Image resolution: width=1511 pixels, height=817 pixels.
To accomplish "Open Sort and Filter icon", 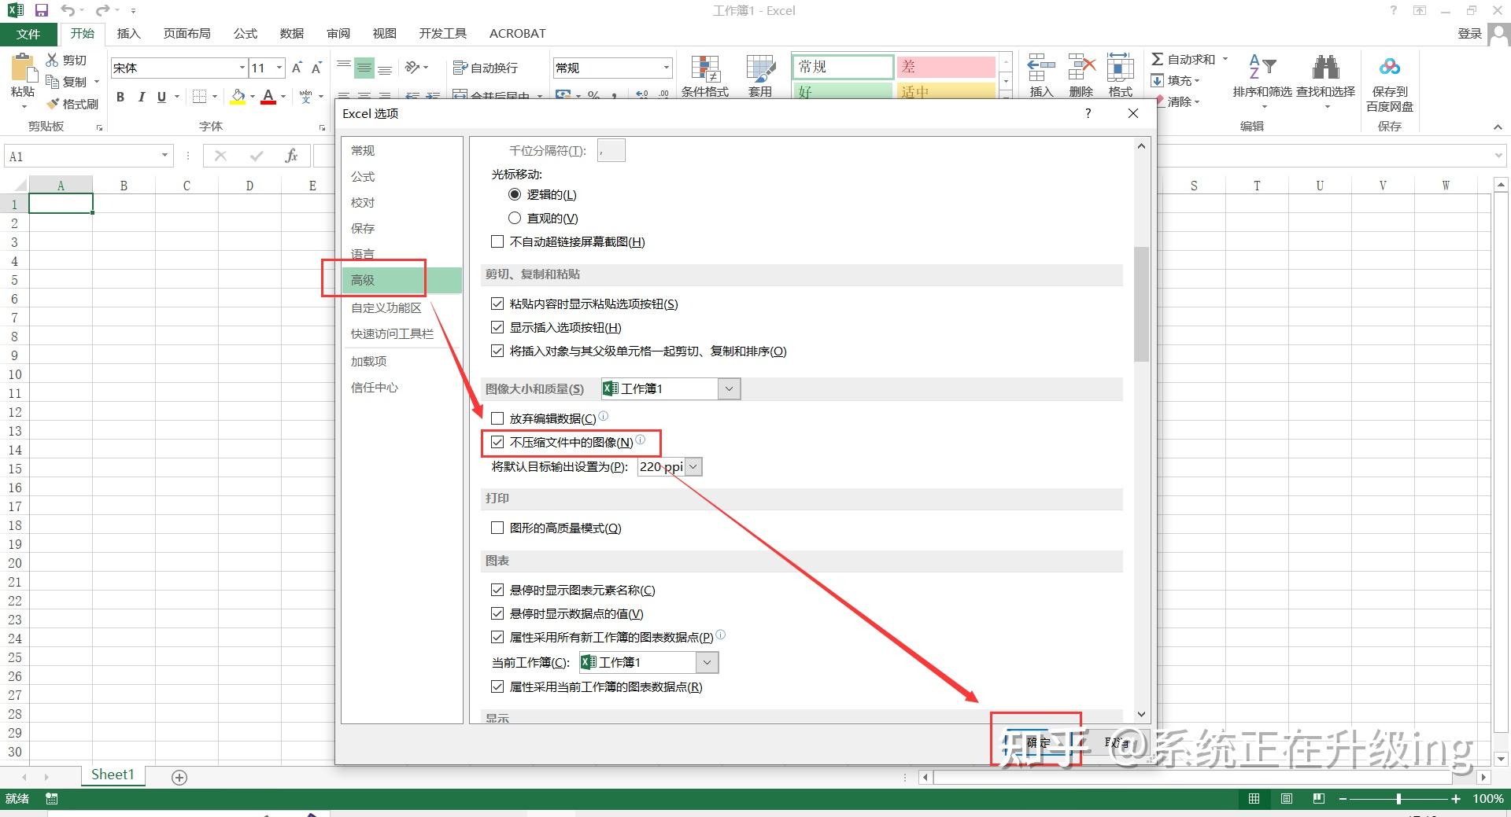I will point(1262,67).
